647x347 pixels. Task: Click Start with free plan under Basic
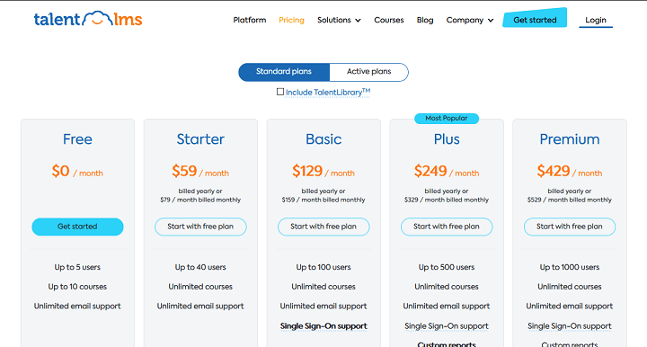click(x=323, y=227)
